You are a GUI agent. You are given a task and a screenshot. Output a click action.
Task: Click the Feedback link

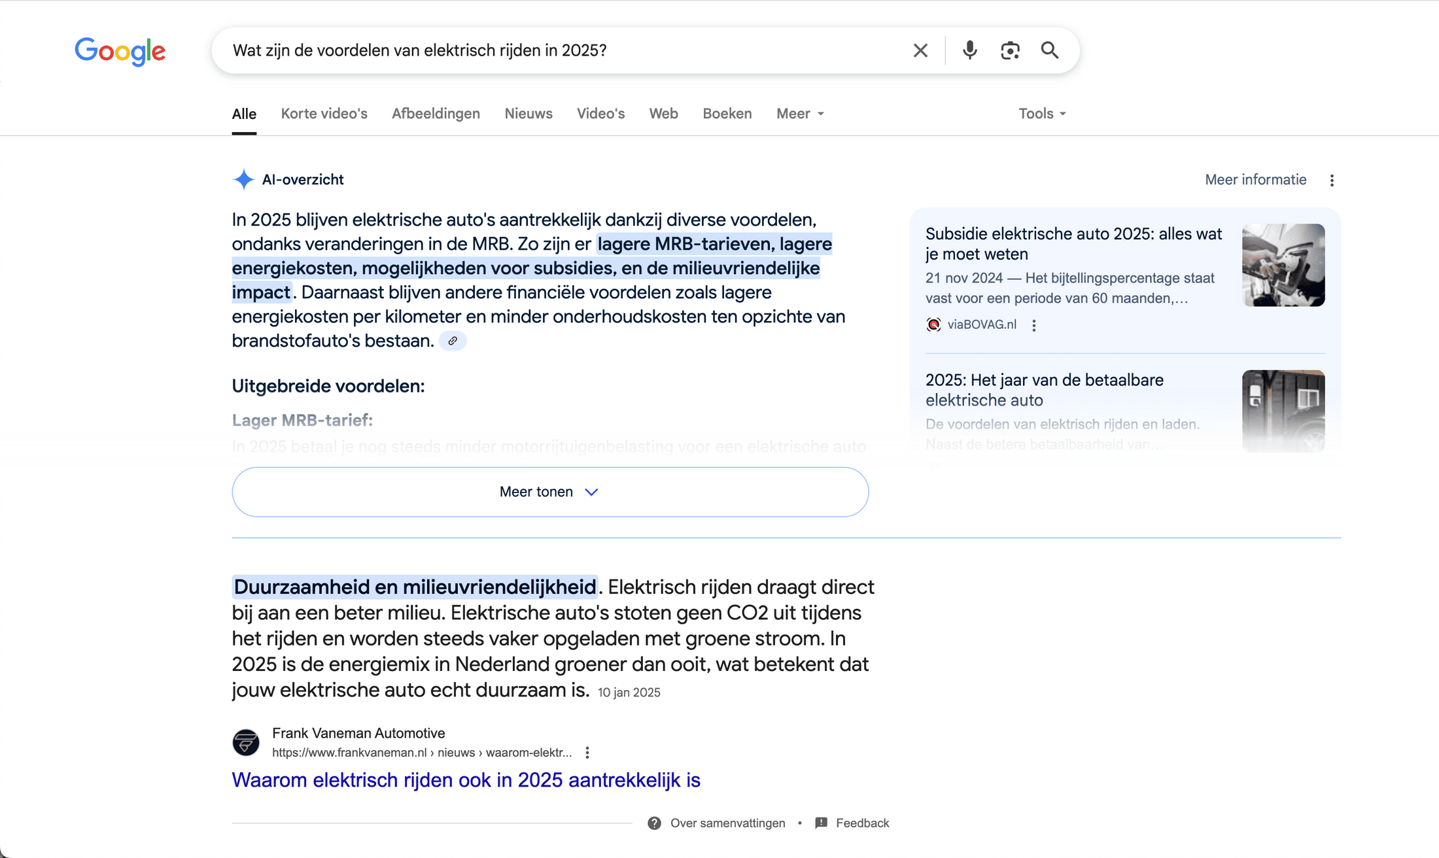[861, 823]
